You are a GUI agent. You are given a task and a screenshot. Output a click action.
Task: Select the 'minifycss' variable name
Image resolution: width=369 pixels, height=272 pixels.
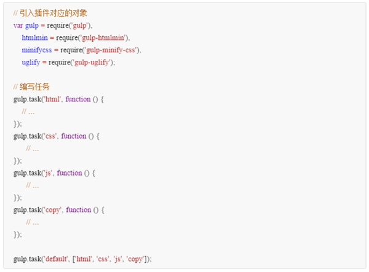pyautogui.click(x=37, y=50)
